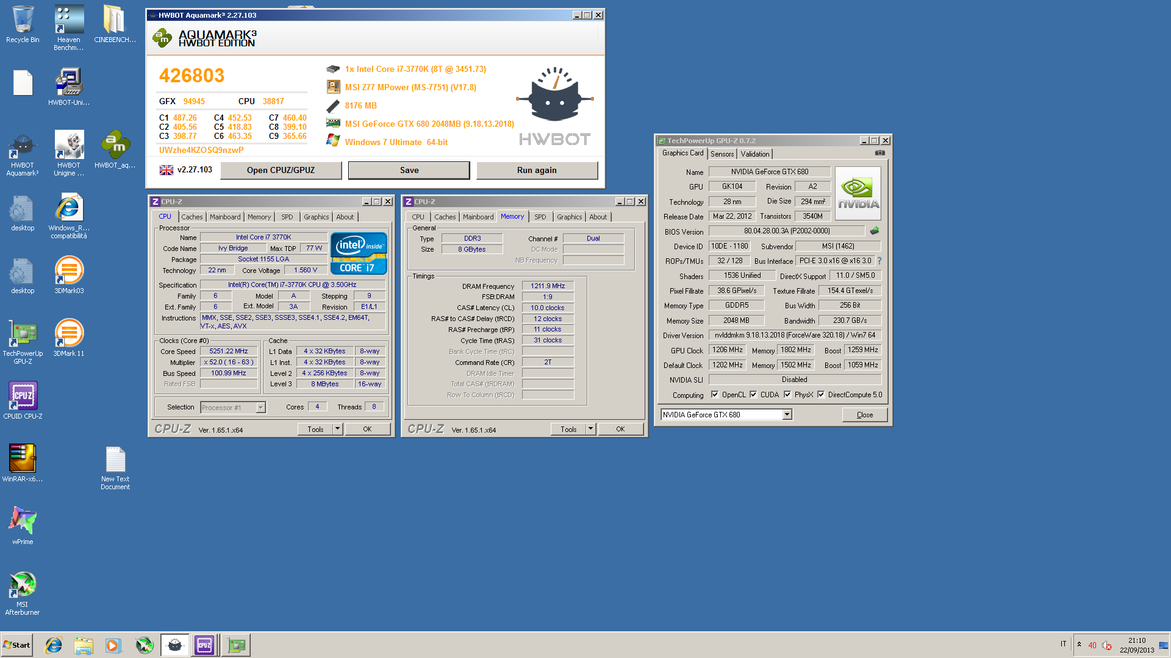Launch TechPowerUp GPU-Z desktop shortcut
The image size is (1171, 658).
tap(23, 342)
